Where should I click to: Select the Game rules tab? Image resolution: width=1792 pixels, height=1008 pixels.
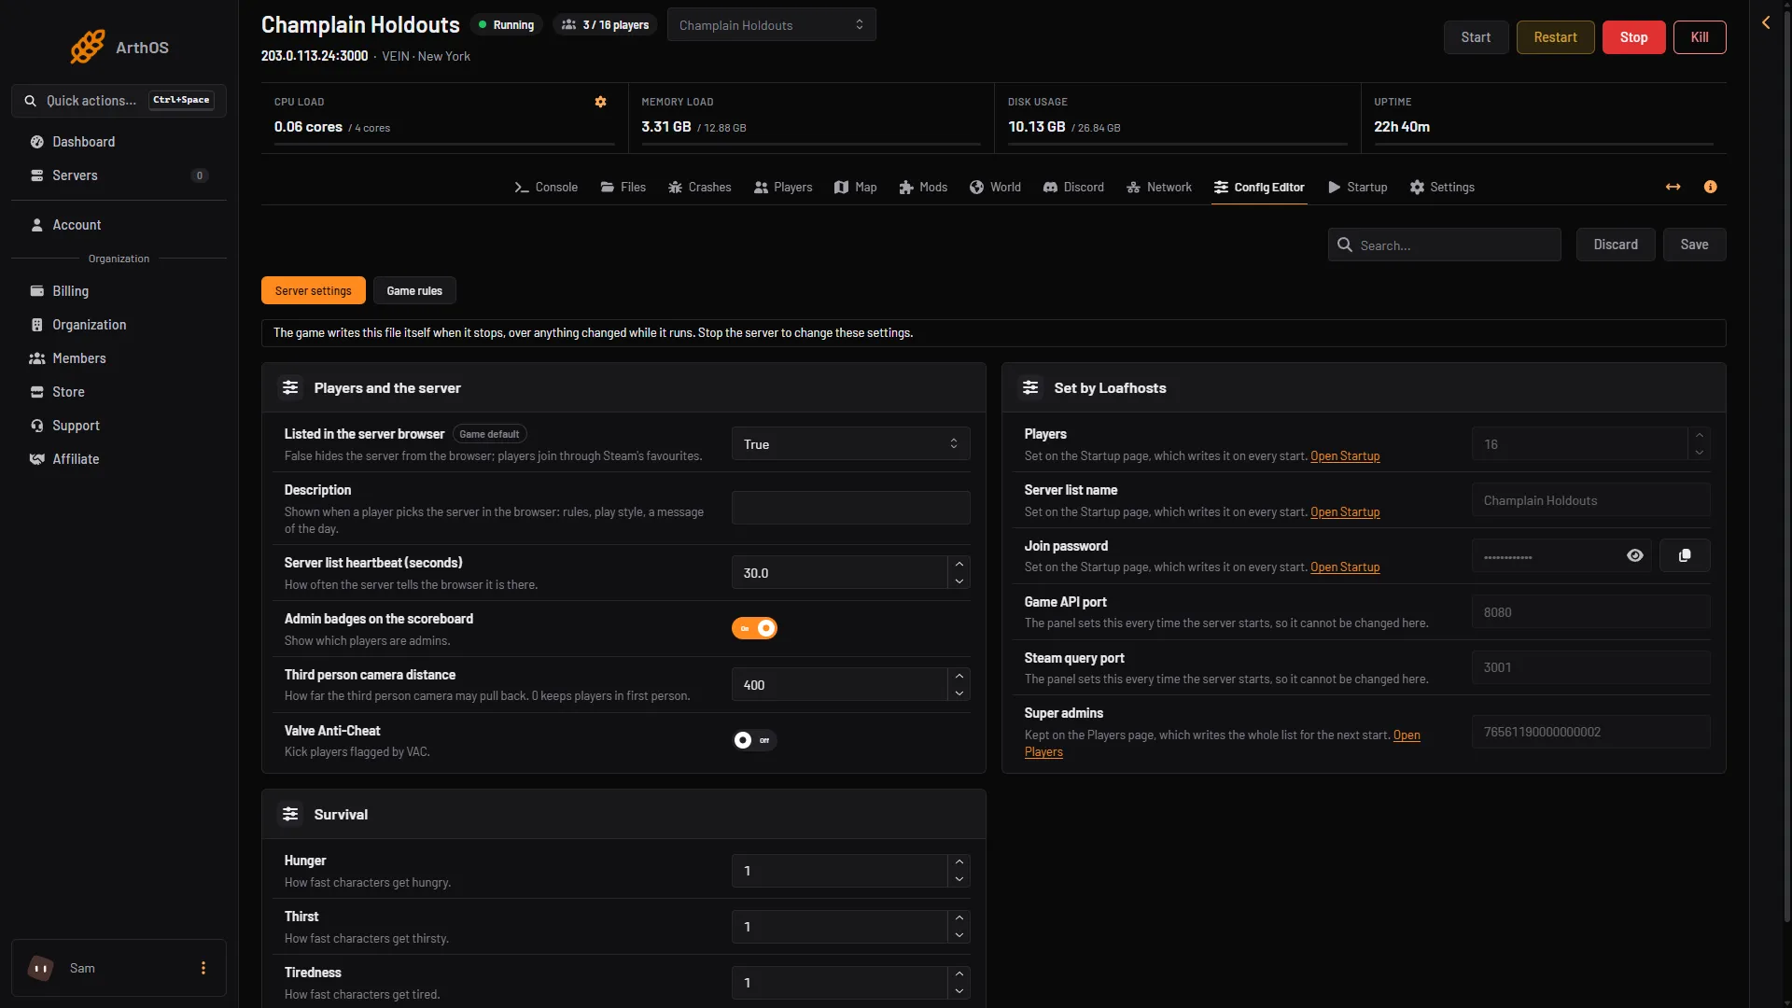(414, 291)
